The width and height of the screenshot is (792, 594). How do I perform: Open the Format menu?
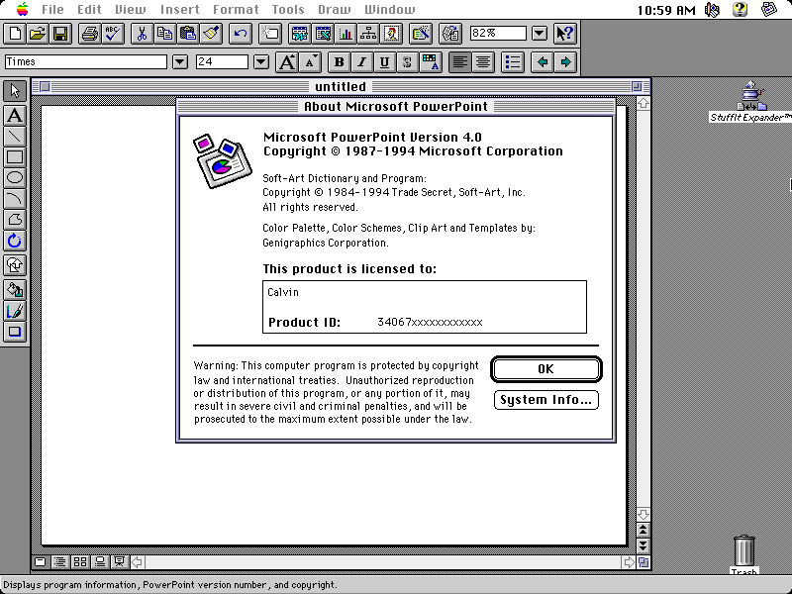236,9
